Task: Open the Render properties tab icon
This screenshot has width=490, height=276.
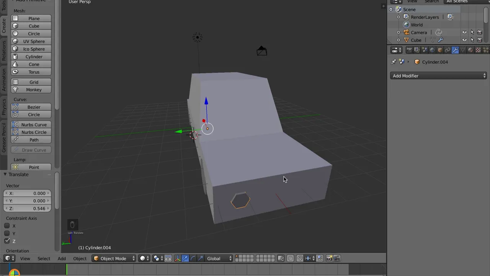Action: coord(409,50)
